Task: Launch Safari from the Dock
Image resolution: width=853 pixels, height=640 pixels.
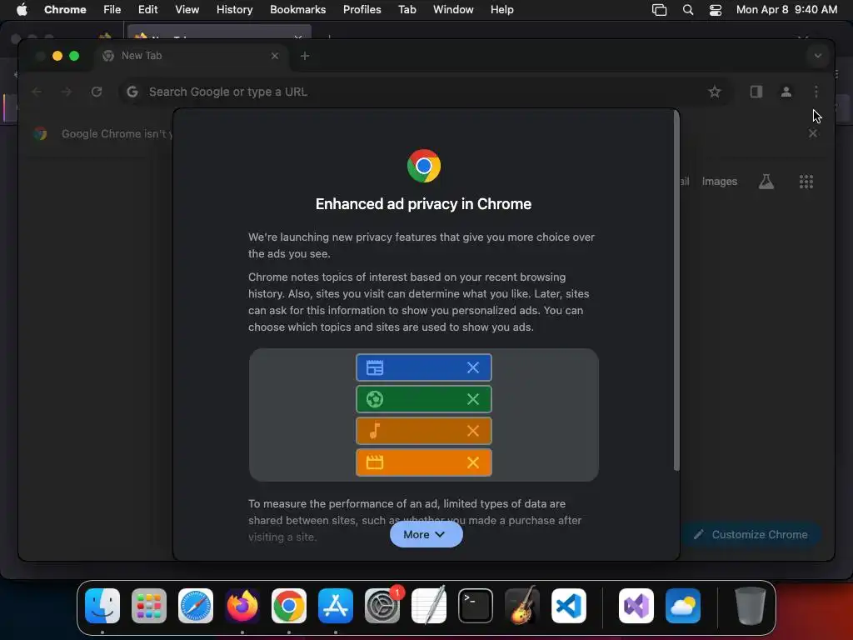Action: coord(195,606)
